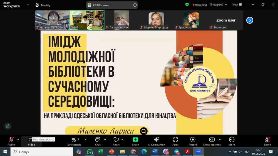Leave the meeting

click(267, 141)
